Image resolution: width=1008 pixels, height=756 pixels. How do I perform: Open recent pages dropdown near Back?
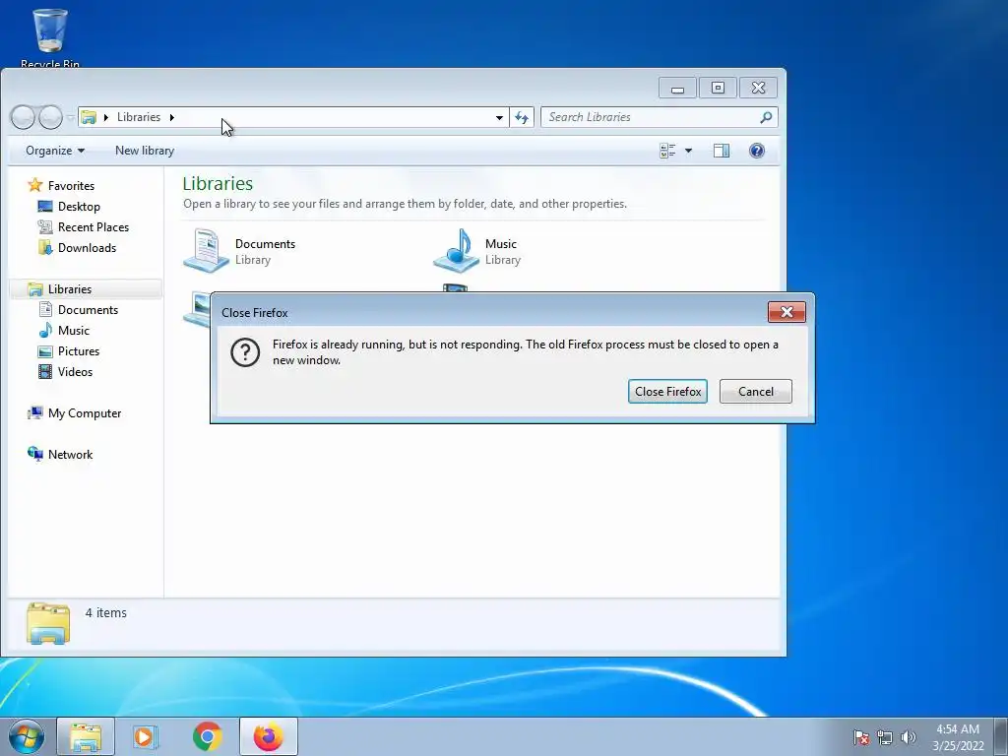pyautogui.click(x=70, y=118)
